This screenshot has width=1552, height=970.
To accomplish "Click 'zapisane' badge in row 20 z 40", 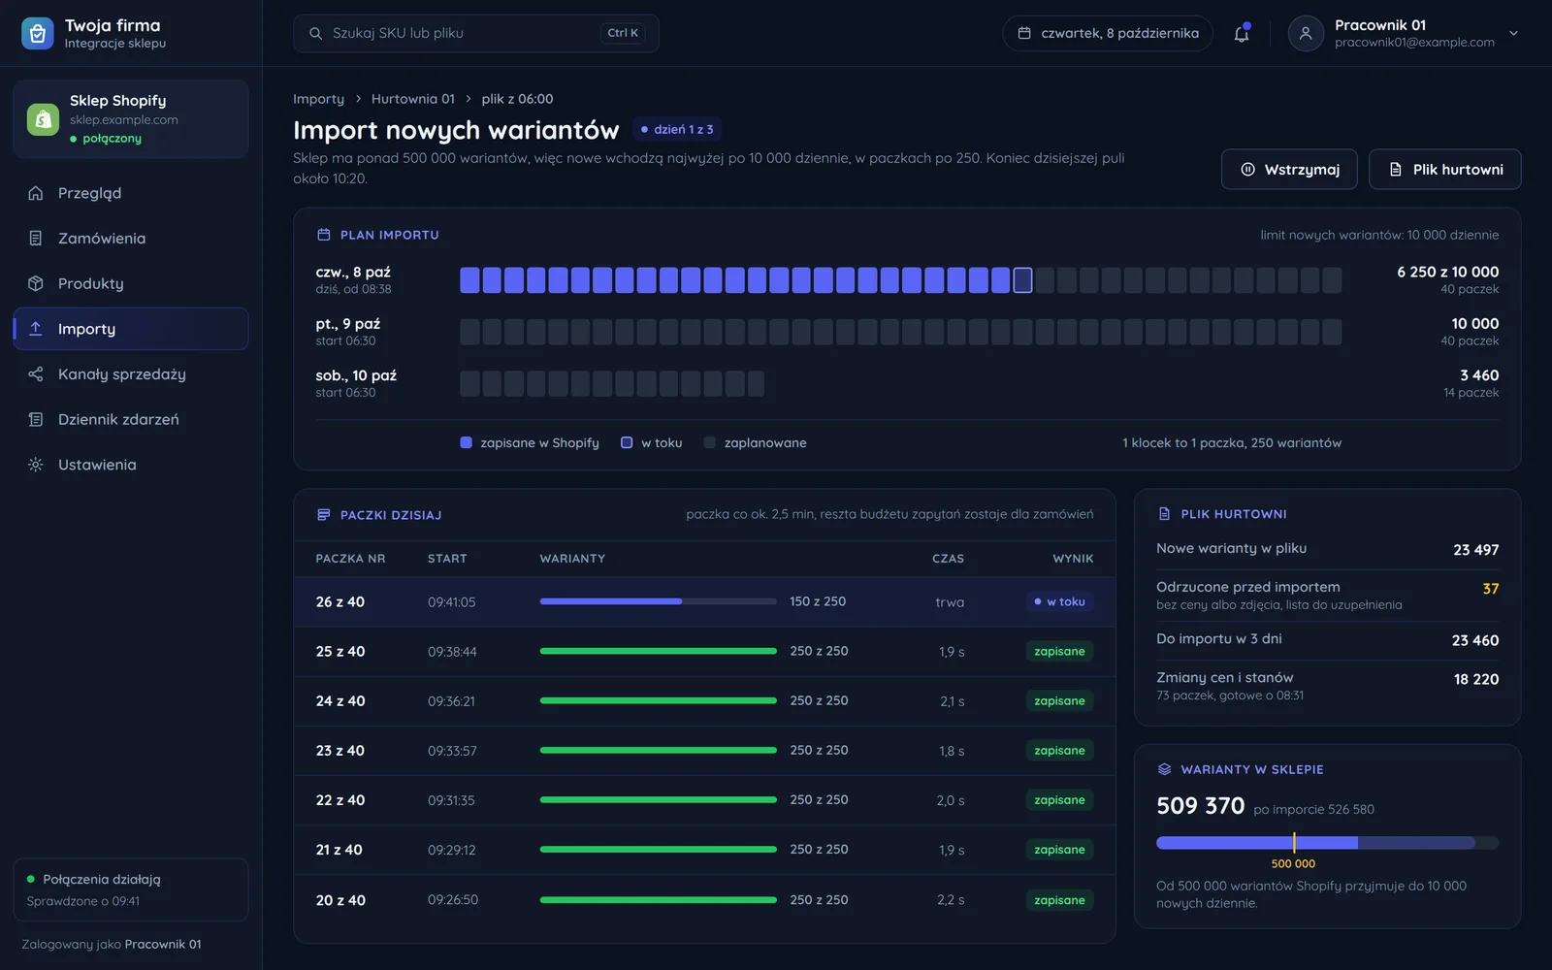I will pyautogui.click(x=1059, y=900).
